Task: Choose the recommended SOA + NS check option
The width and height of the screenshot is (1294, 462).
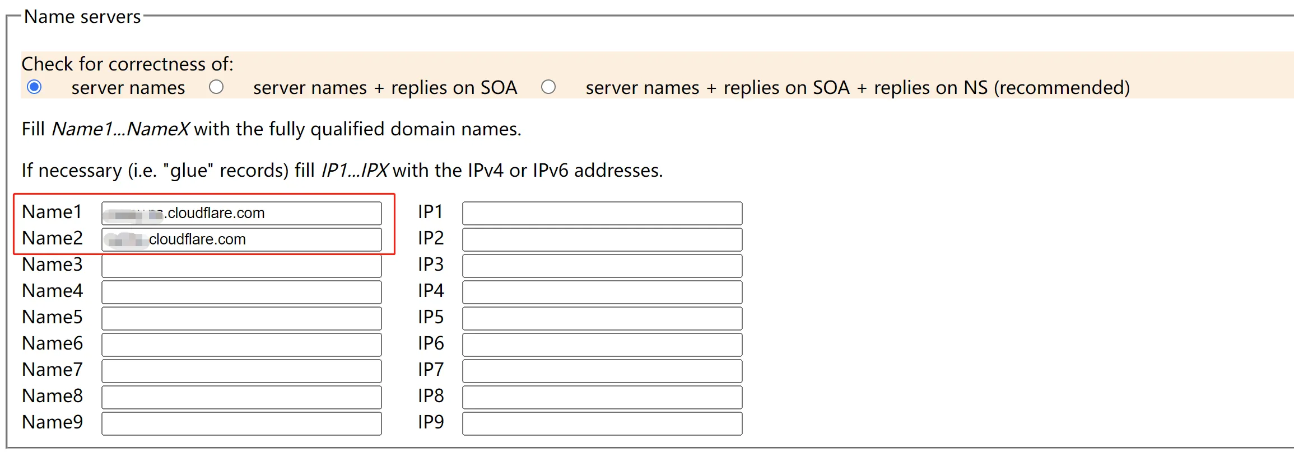Action: tap(548, 87)
